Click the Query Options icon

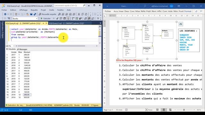(65, 19)
